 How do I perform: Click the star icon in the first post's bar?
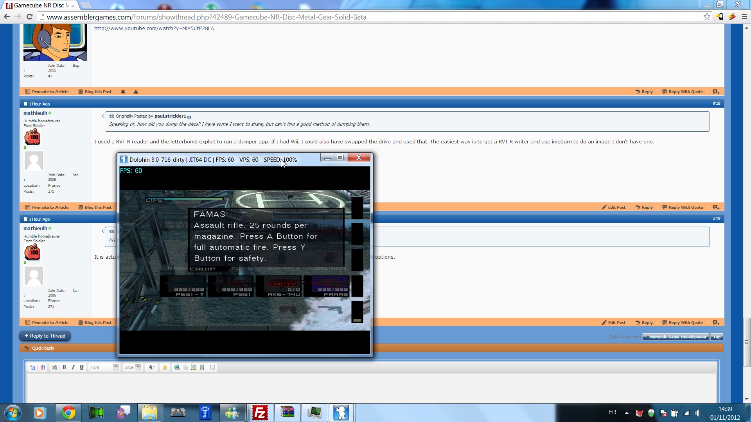pos(123,91)
